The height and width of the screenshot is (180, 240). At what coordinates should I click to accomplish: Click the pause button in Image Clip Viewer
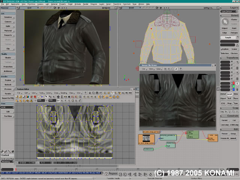[x=169, y=69]
